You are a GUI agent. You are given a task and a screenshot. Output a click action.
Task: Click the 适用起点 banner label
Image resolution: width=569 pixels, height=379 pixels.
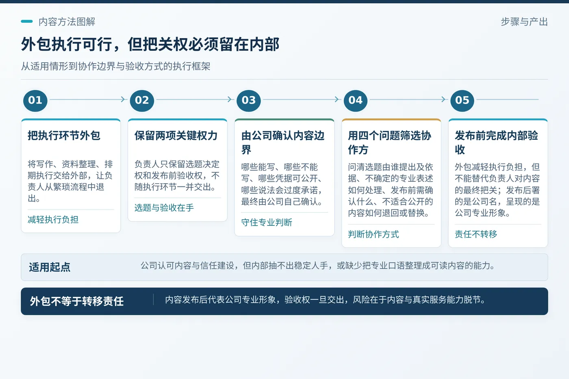pos(50,267)
